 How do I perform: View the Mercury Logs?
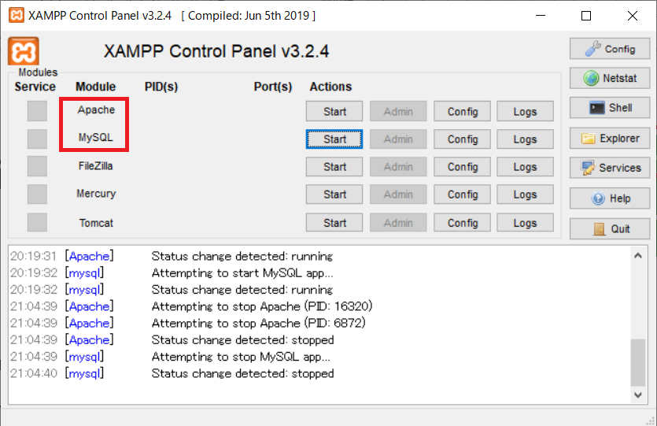(525, 194)
